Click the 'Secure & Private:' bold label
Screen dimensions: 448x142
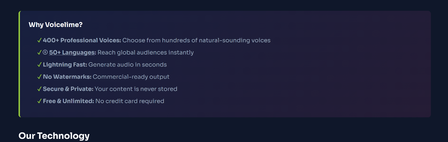pos(68,89)
